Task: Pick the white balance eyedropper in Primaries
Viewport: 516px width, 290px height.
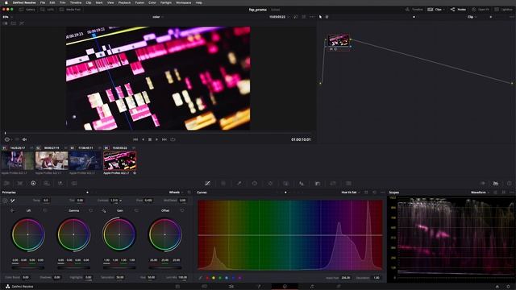Action: click(x=13, y=201)
